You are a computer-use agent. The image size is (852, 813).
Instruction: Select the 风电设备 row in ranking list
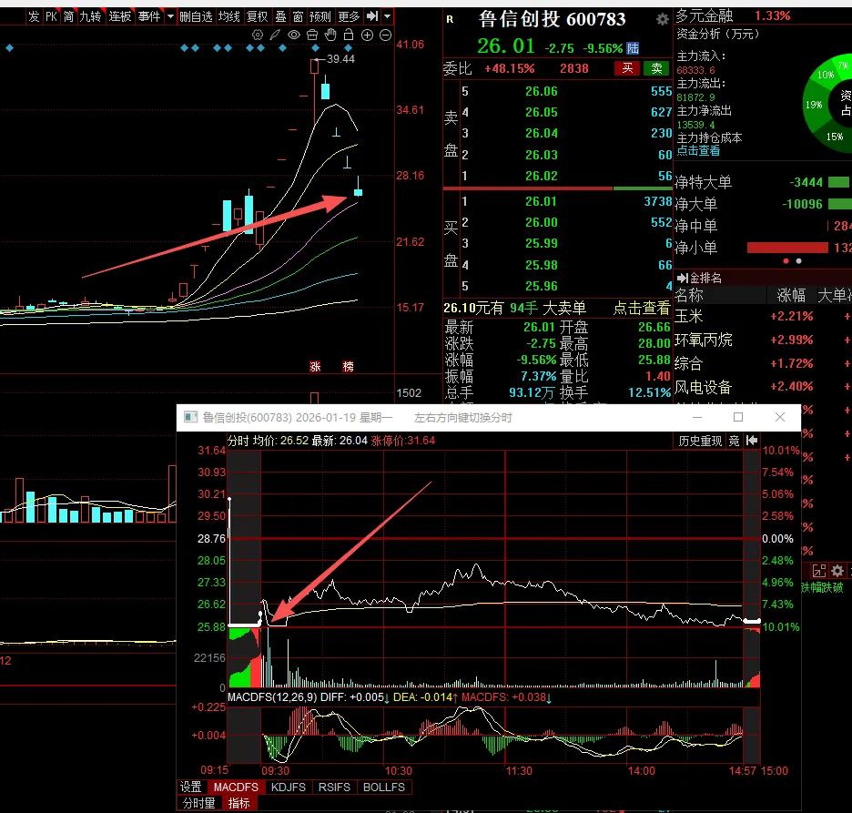pyautogui.click(x=763, y=387)
